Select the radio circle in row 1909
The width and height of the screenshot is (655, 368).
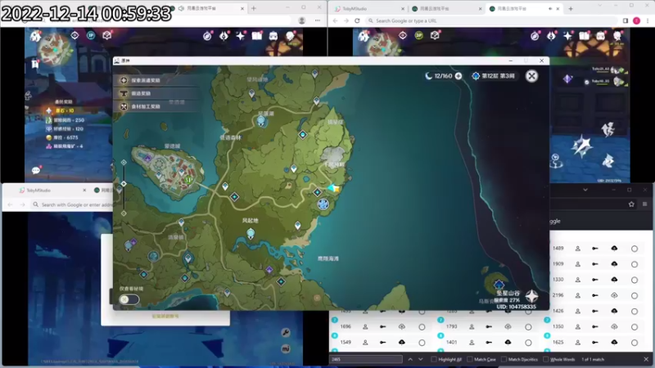pos(634,264)
